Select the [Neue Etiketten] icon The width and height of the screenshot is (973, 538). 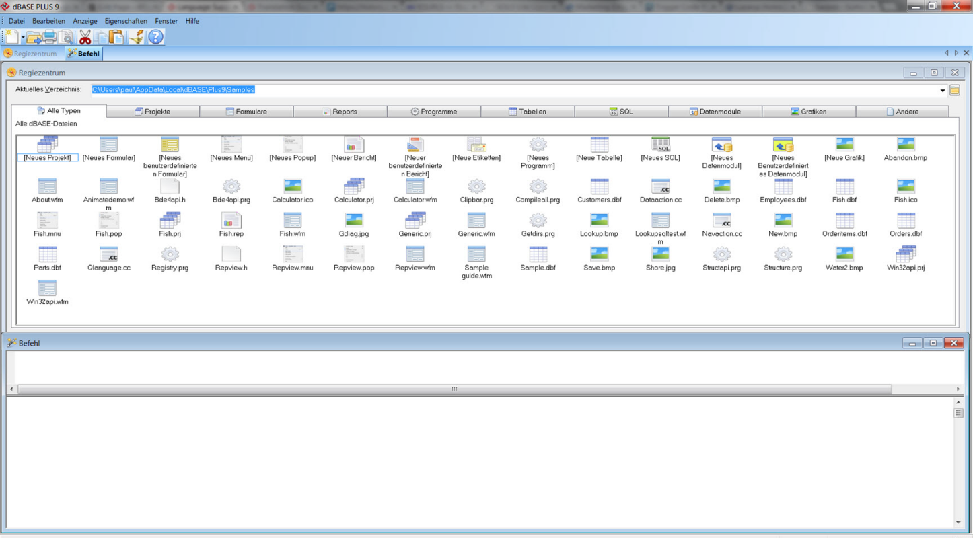pos(476,144)
